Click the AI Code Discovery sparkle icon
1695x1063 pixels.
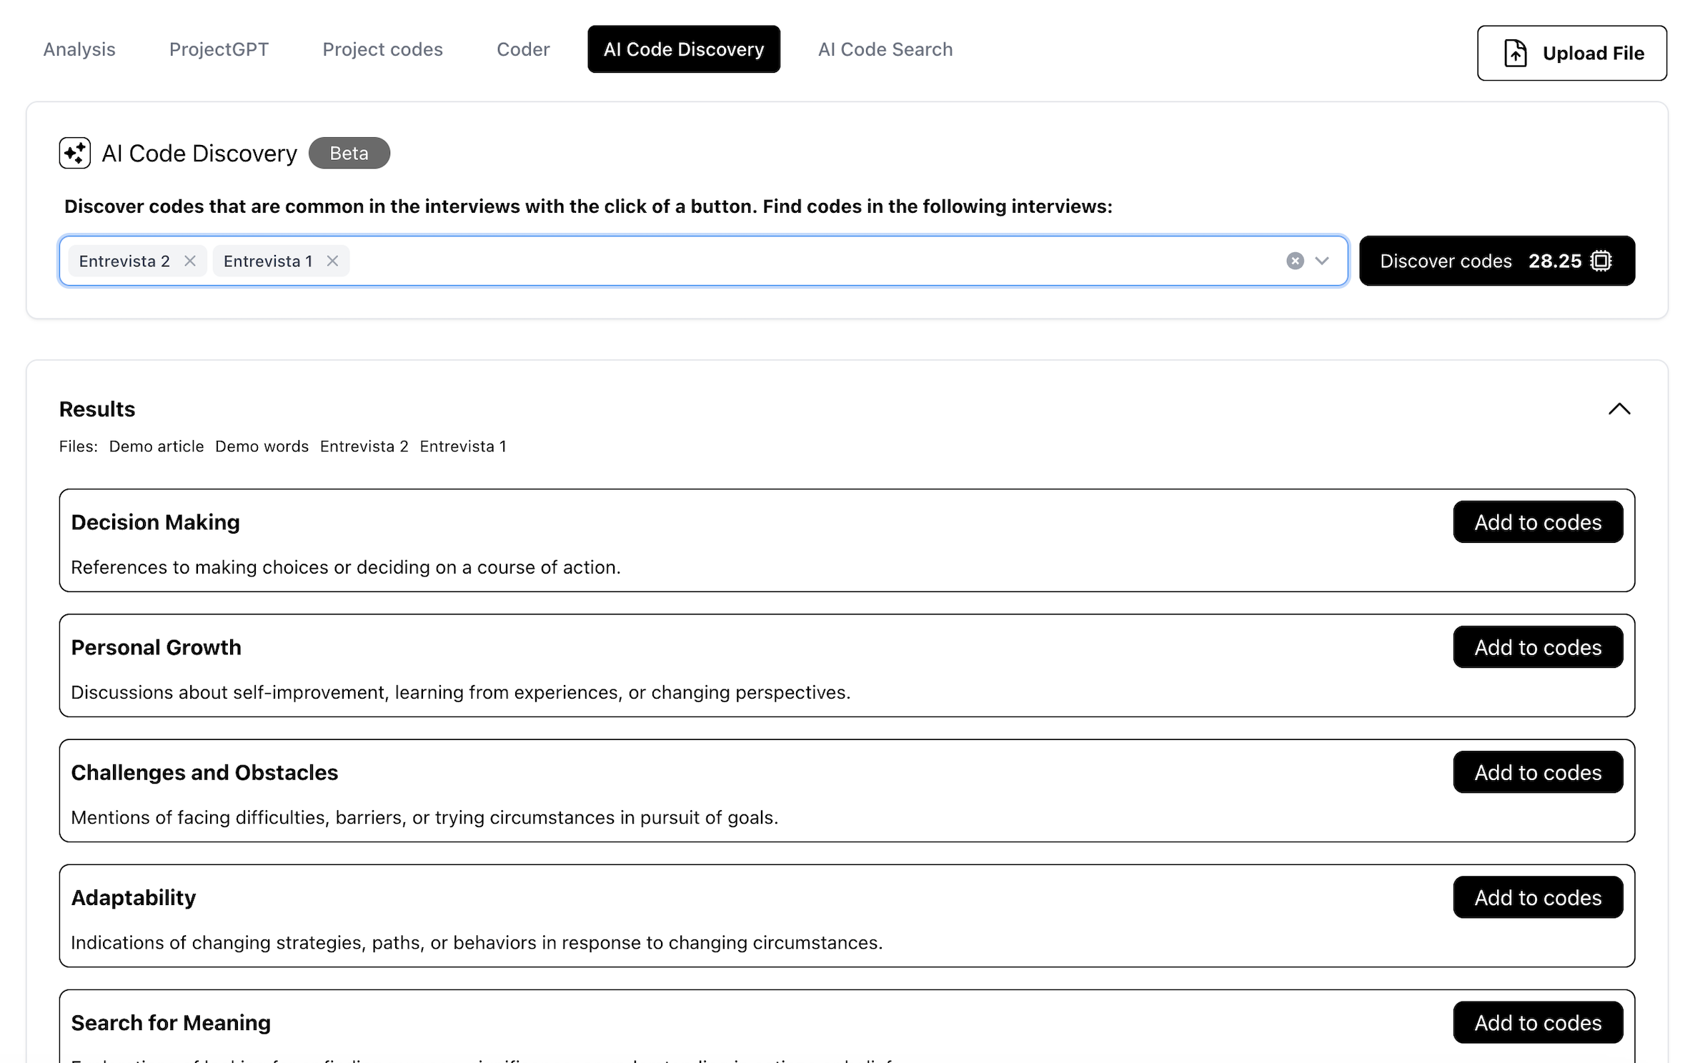(x=74, y=153)
